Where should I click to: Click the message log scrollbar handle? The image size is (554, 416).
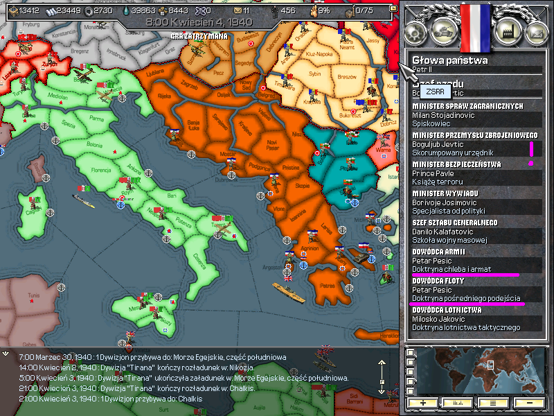tap(382, 382)
